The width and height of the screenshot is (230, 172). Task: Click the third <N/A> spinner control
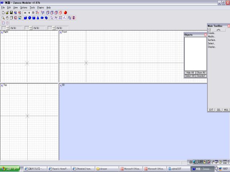pos(54,28)
